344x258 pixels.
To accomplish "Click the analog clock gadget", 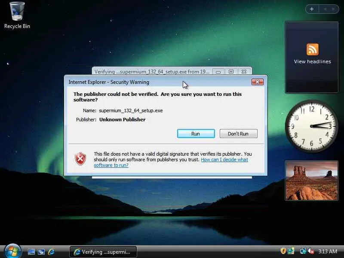I will [311, 126].
